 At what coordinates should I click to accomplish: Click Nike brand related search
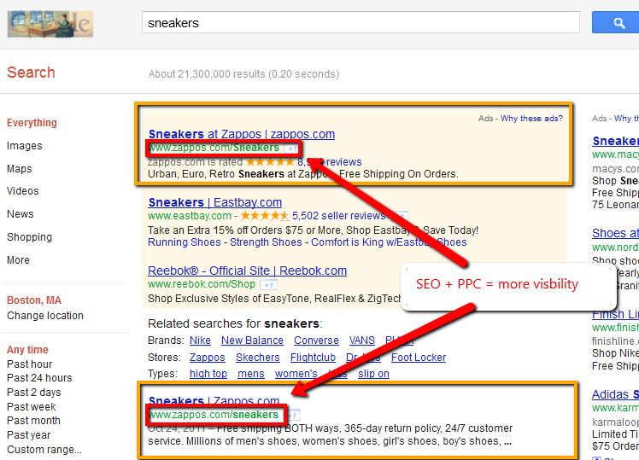pyautogui.click(x=200, y=341)
